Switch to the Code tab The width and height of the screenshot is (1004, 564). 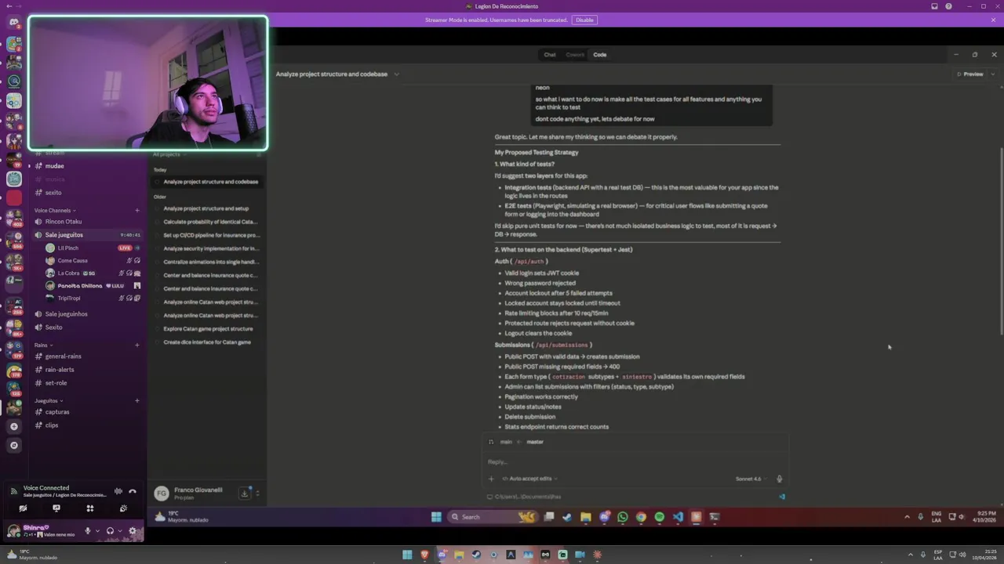click(600, 55)
